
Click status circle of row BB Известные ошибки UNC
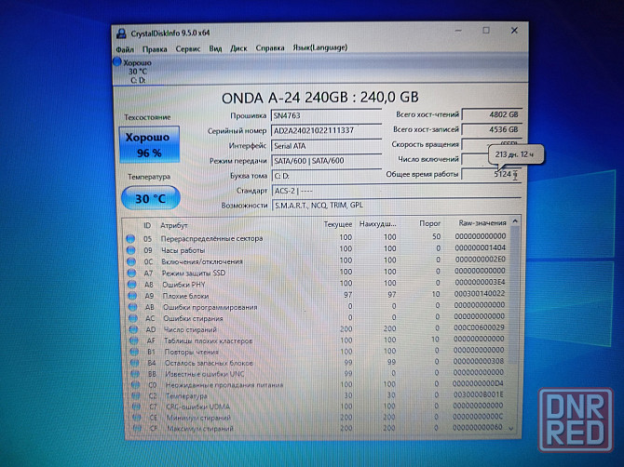pyautogui.click(x=135, y=374)
